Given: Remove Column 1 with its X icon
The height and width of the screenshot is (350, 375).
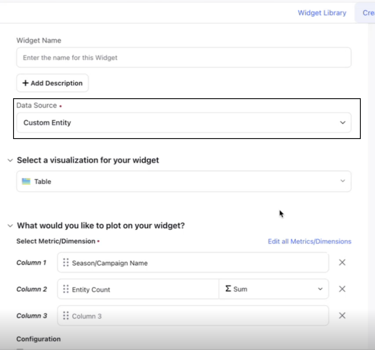Looking at the screenshot, I should coord(342,262).
